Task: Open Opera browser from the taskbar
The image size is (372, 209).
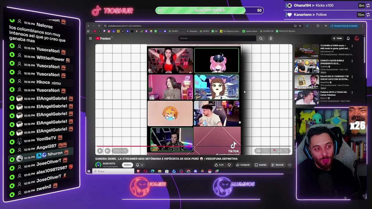Action: click(x=145, y=171)
